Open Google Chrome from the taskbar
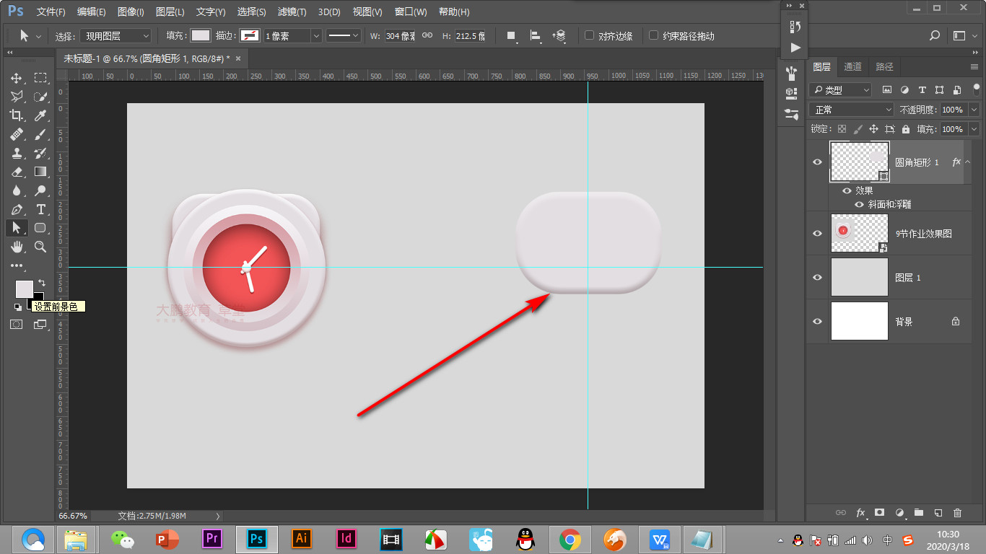 570,539
